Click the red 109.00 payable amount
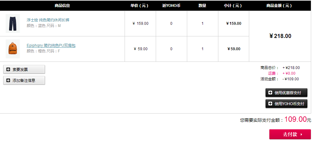The width and height of the screenshot is (314, 144). [295, 120]
